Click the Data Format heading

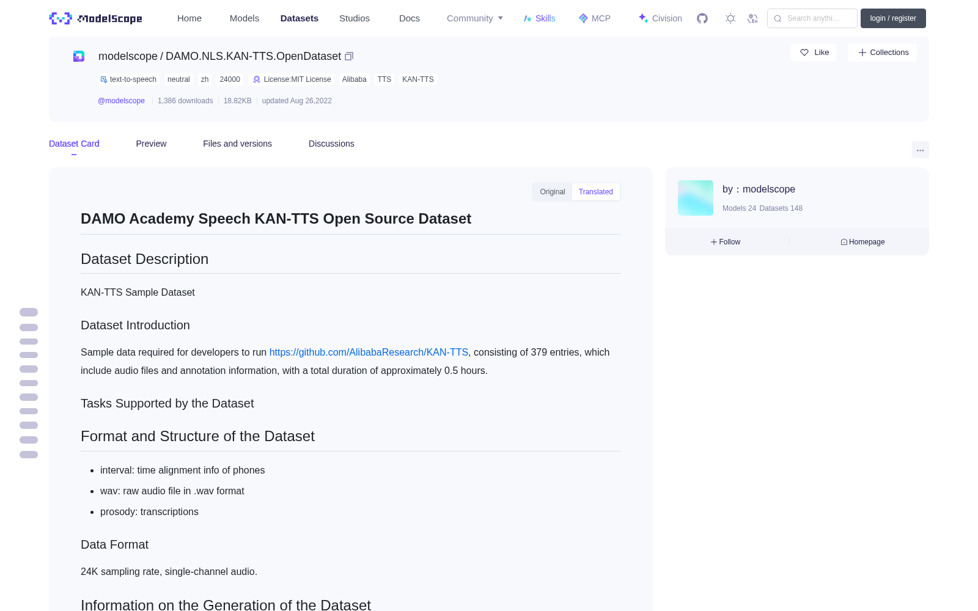(x=115, y=544)
